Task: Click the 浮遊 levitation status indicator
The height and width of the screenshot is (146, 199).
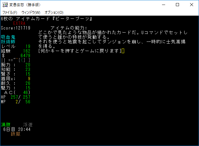Action: [28, 125]
